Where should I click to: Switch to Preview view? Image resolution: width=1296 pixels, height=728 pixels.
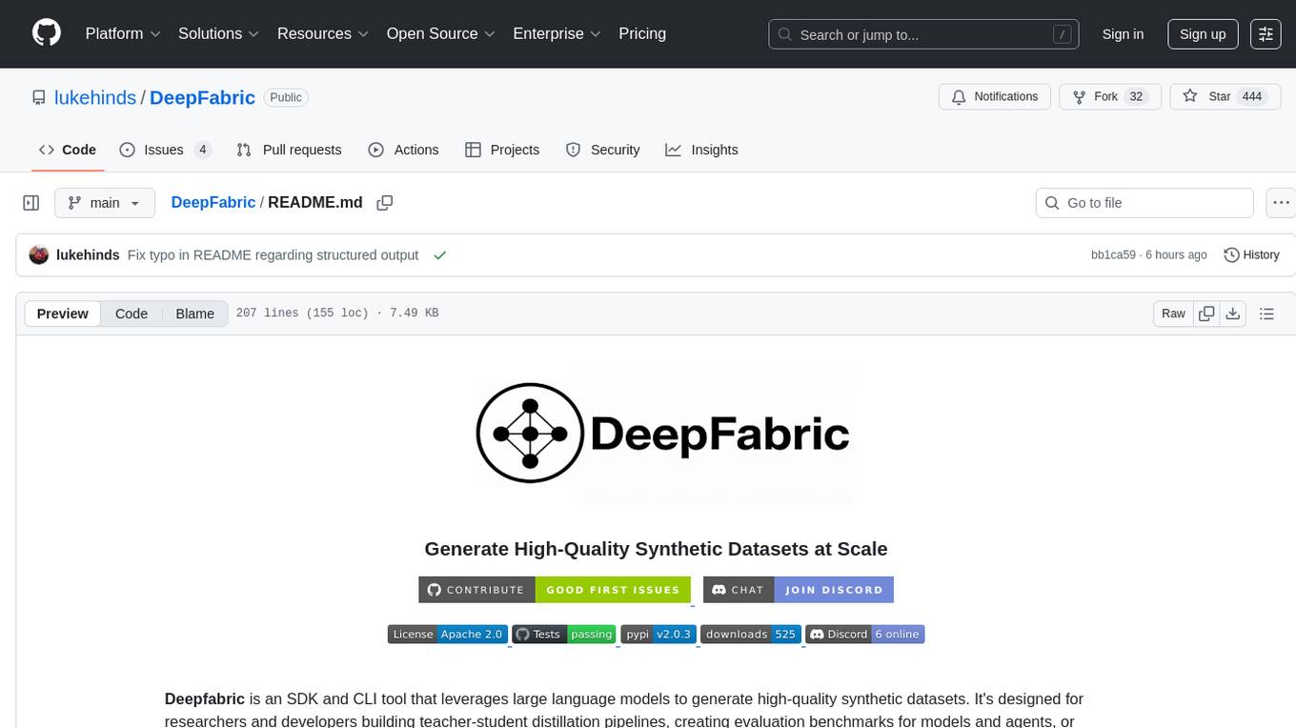click(x=63, y=313)
